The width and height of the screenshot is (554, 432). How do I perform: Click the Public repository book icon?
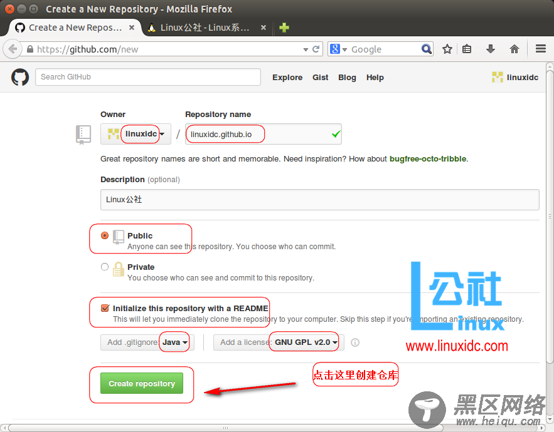point(119,237)
